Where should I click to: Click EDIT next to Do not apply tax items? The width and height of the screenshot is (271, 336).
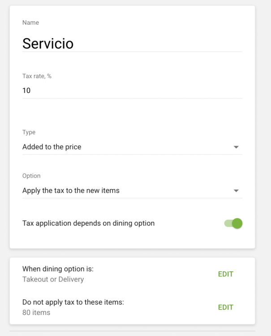tap(225, 307)
